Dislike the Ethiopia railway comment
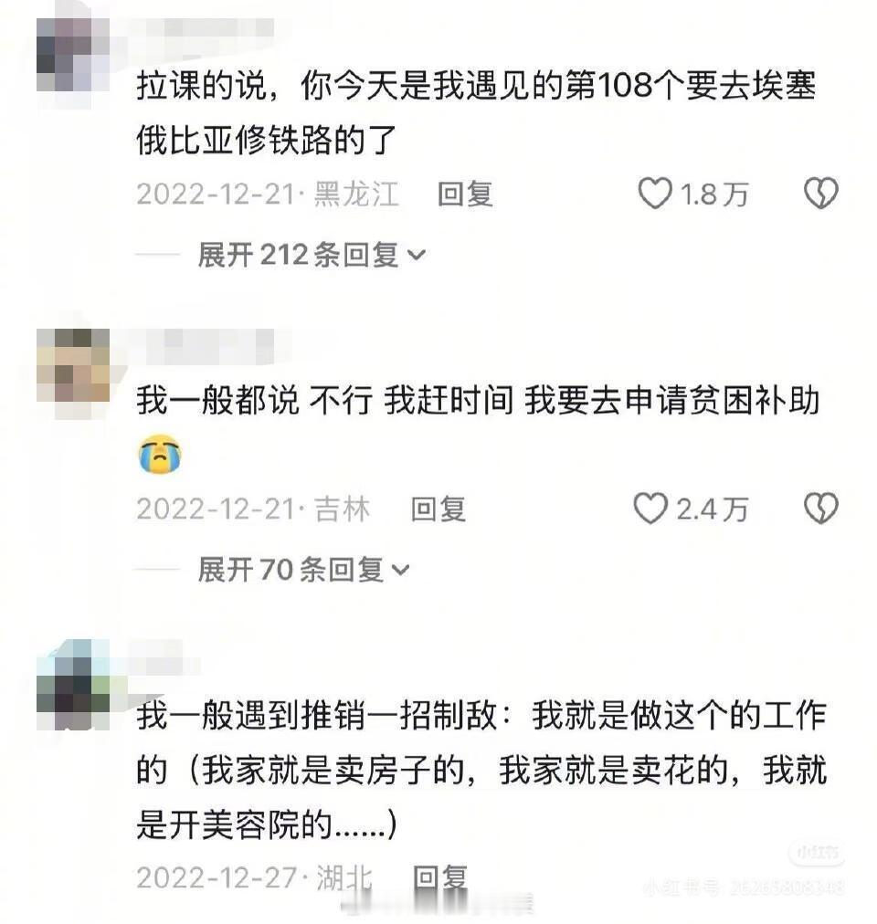 click(820, 194)
